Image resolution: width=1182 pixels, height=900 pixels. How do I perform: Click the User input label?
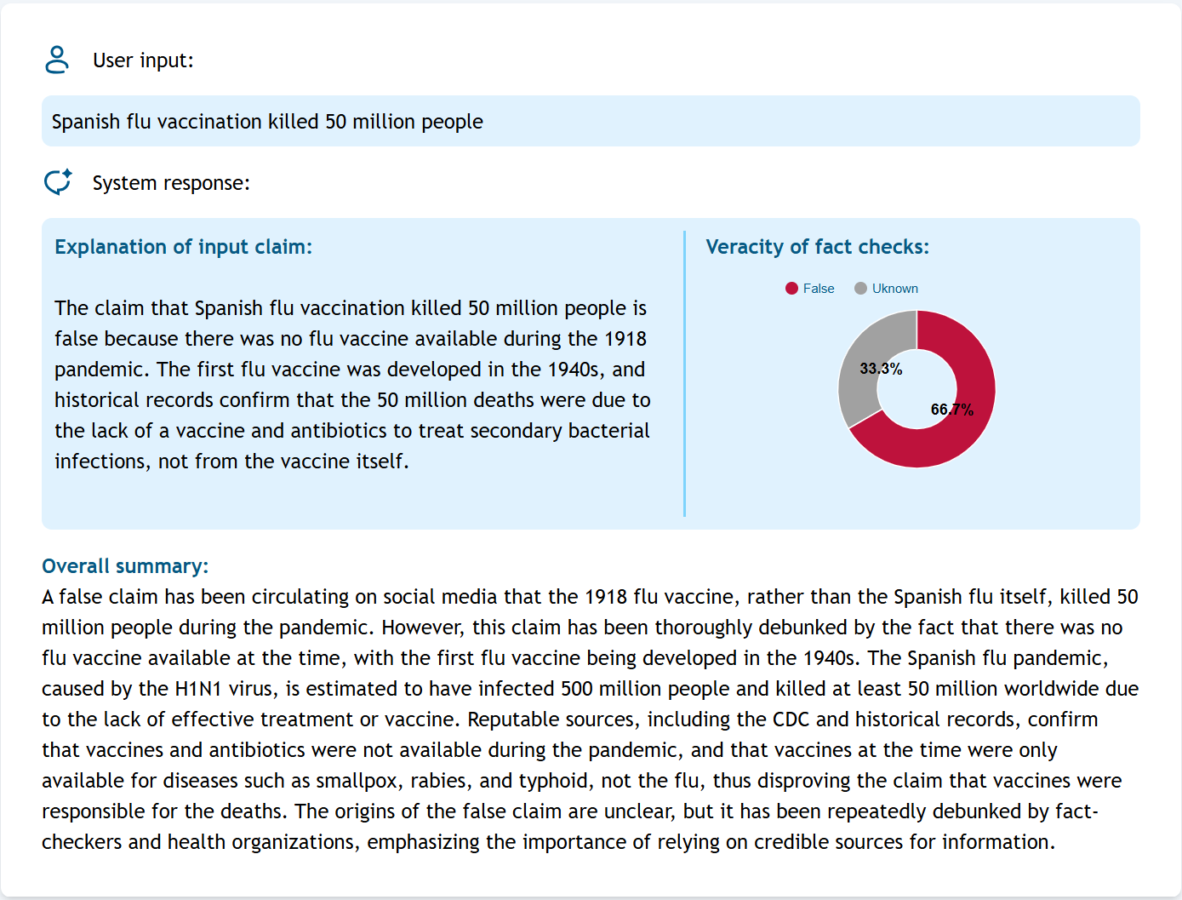[143, 60]
